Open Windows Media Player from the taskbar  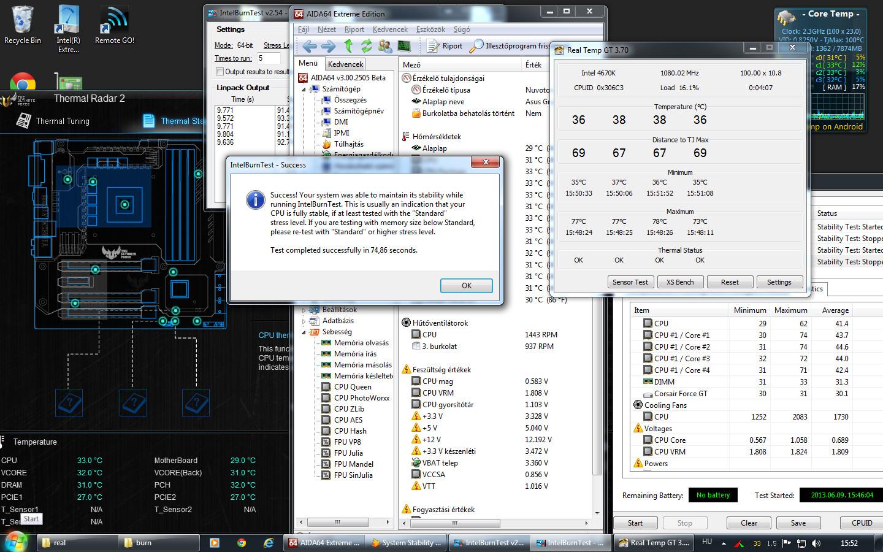click(214, 543)
